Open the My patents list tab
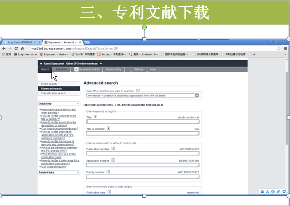Viewport: 290px width, 206px height. tap(87, 69)
